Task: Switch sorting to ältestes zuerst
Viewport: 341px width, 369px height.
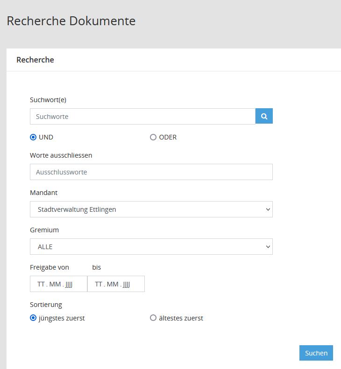Action: [x=153, y=318]
